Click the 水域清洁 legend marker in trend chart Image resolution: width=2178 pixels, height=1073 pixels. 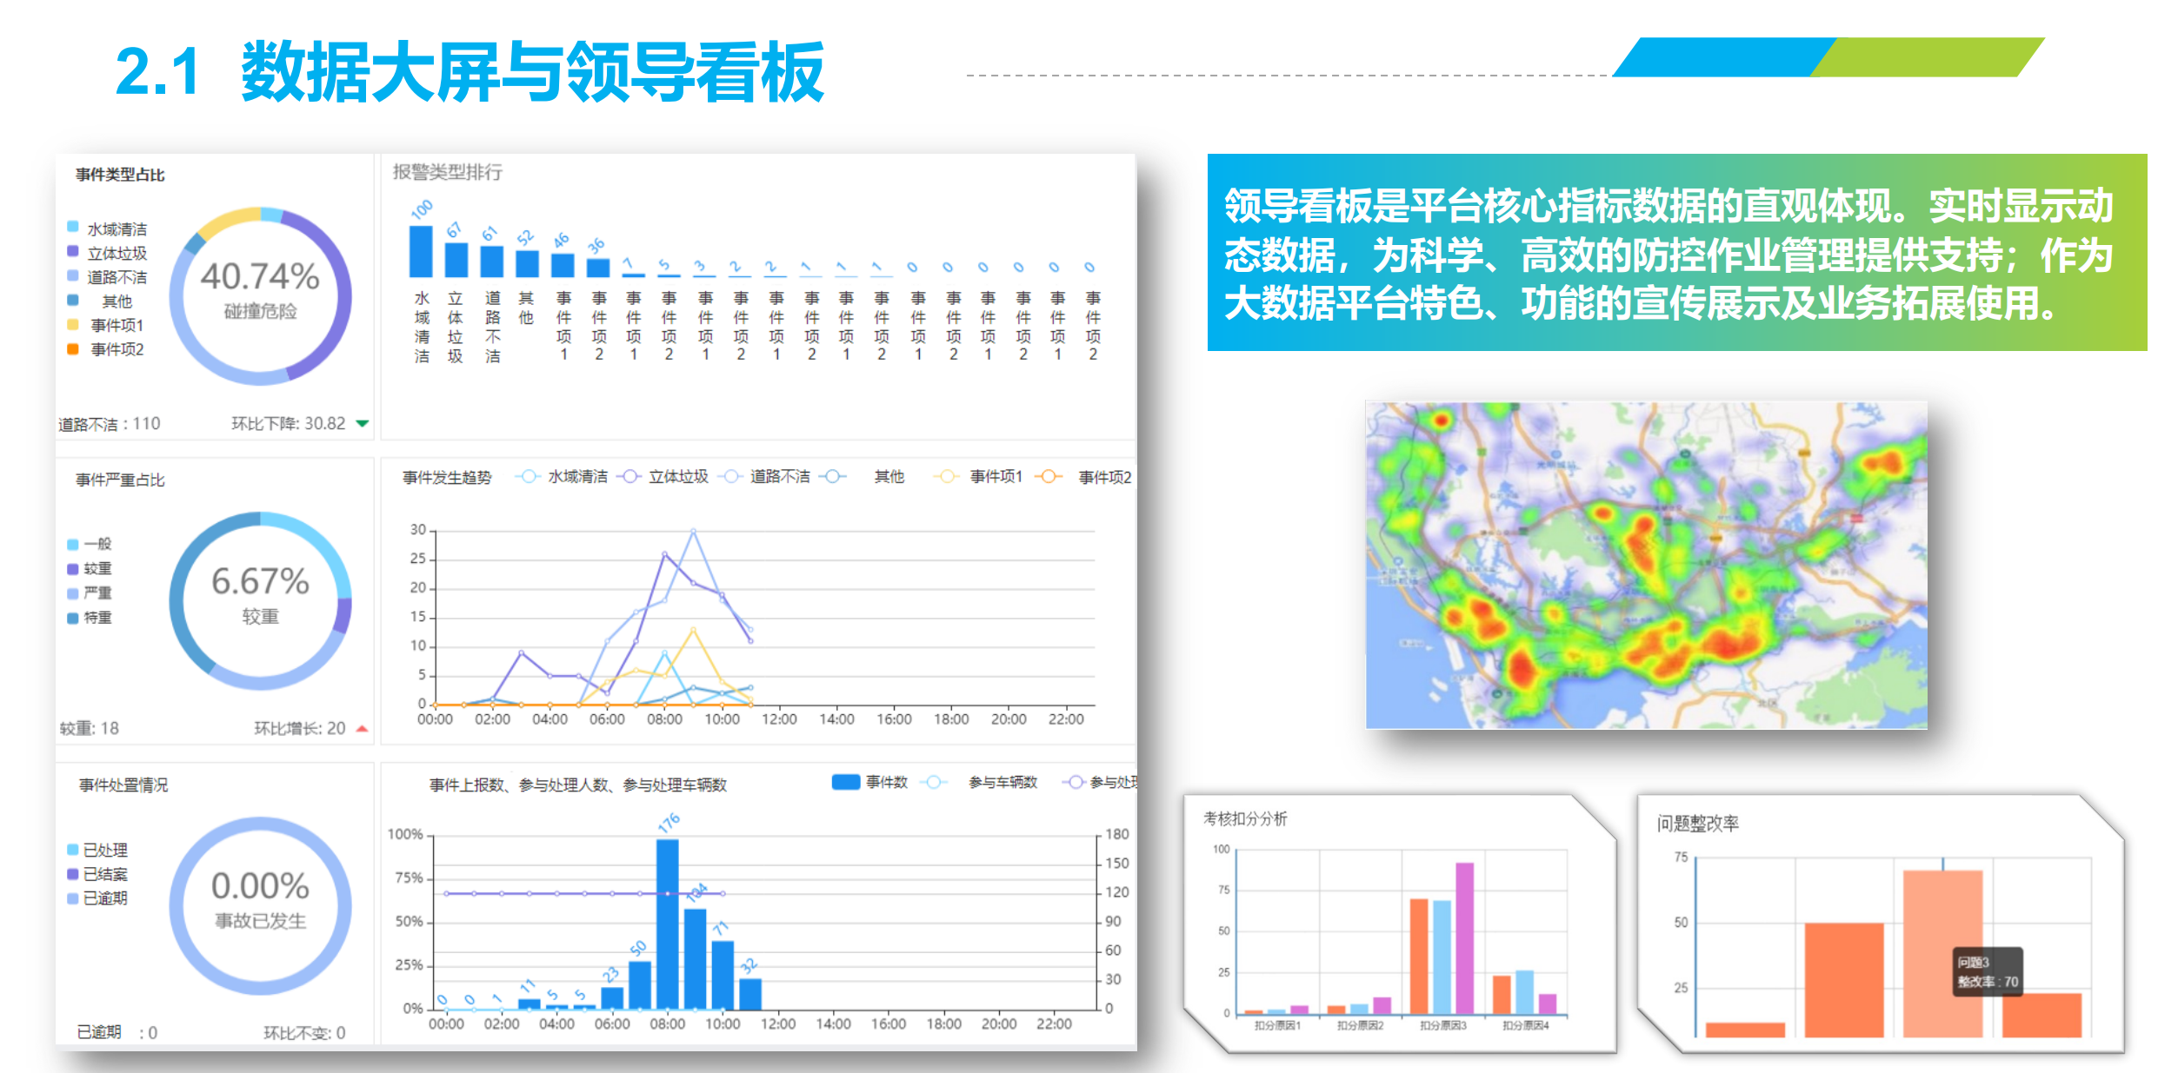[528, 476]
